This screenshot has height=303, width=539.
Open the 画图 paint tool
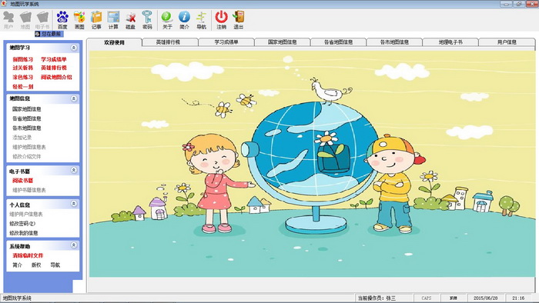(79, 20)
